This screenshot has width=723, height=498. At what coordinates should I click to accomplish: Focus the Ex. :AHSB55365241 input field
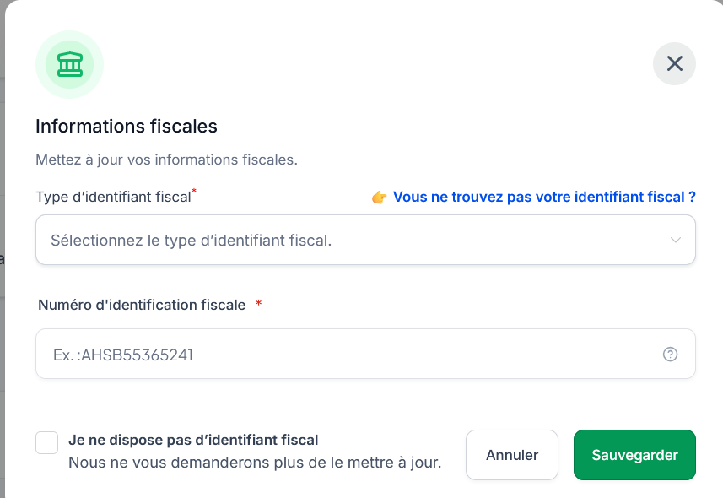[x=365, y=354]
